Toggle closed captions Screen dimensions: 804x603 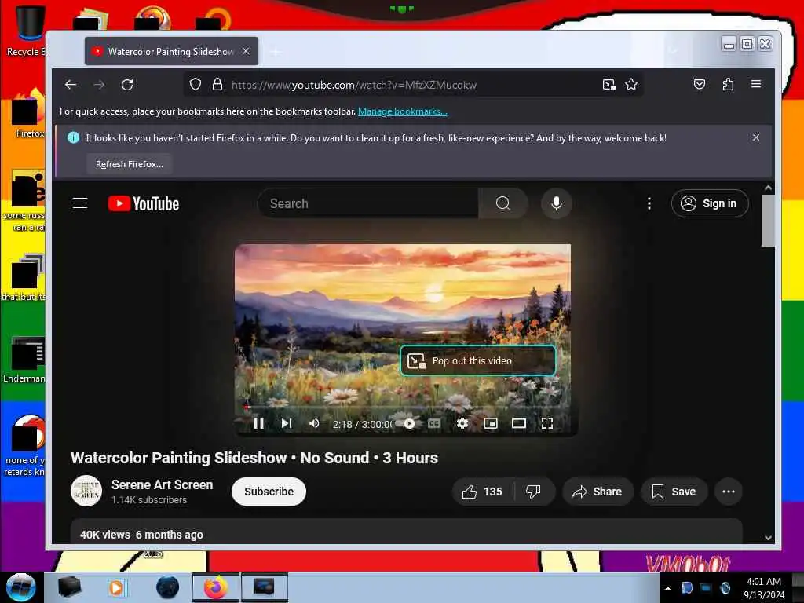coord(434,423)
